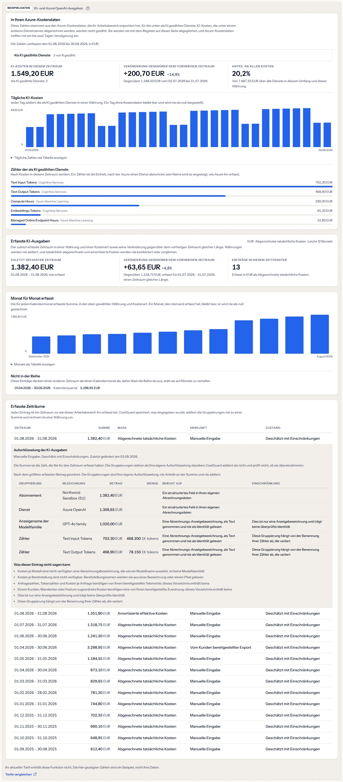Click the Managed Online Endpoint Hours label
The height and width of the screenshot is (782, 343).
pos(34,220)
